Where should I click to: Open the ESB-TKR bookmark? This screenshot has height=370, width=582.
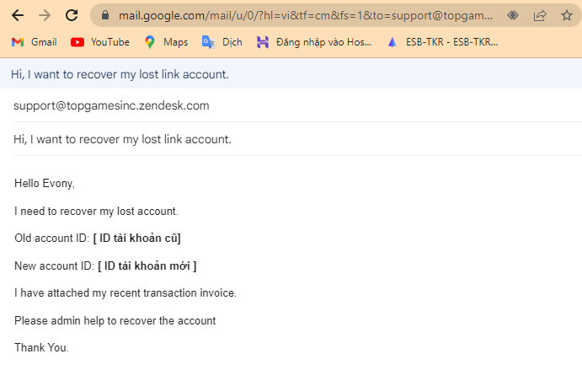tap(442, 41)
